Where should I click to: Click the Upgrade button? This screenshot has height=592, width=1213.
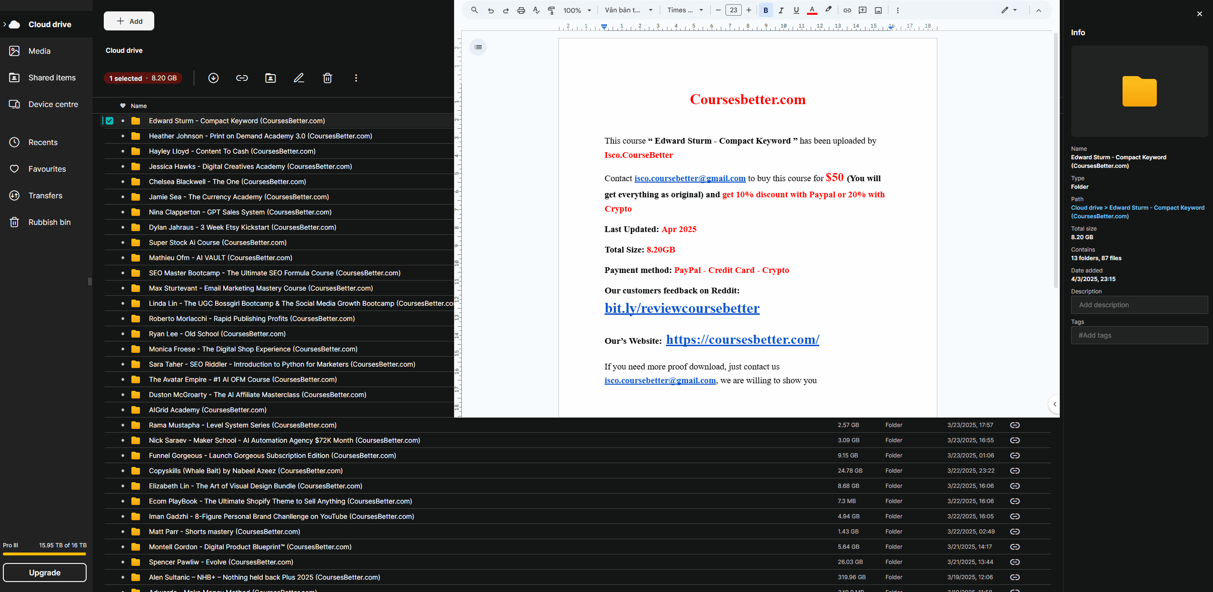[x=45, y=573]
